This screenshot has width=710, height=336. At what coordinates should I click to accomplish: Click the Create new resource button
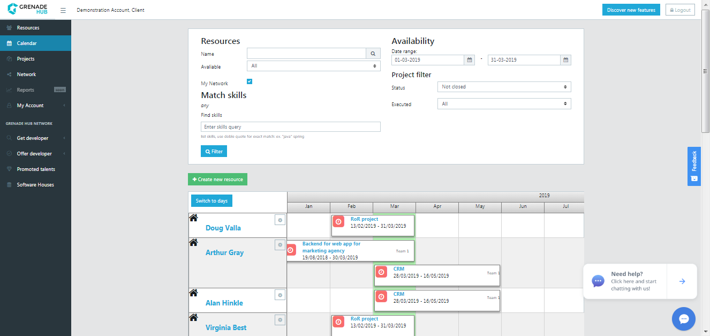pyautogui.click(x=217, y=180)
